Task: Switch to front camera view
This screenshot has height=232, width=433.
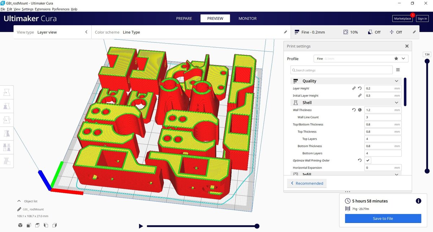Action: 29,226
